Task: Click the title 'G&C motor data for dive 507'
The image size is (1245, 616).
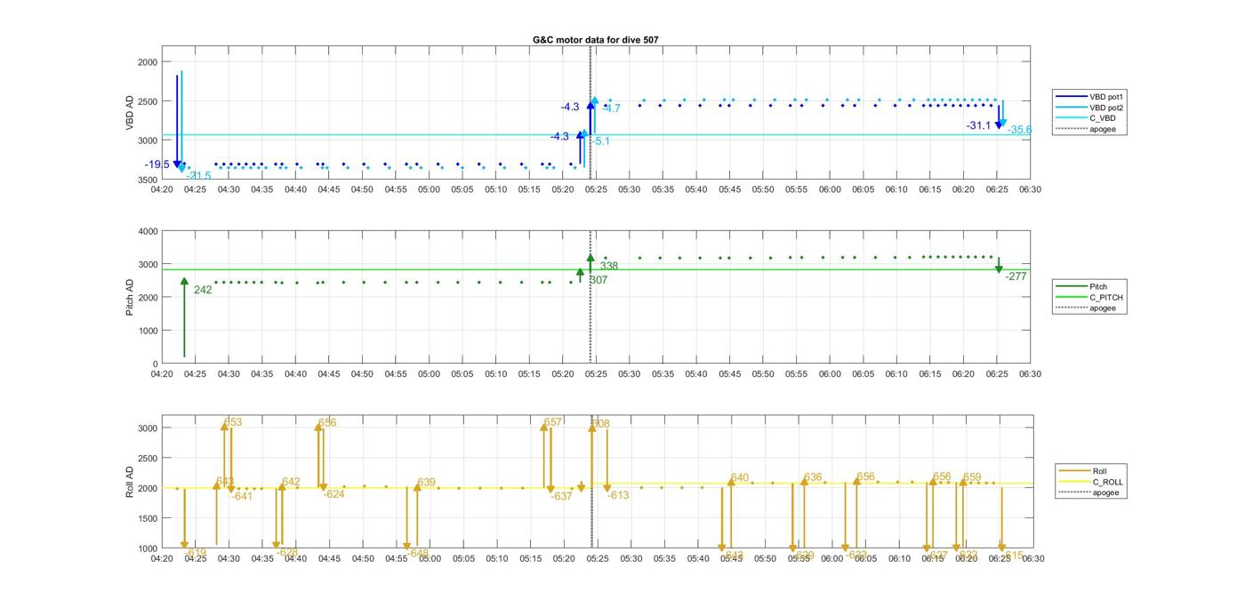Action: [595, 40]
